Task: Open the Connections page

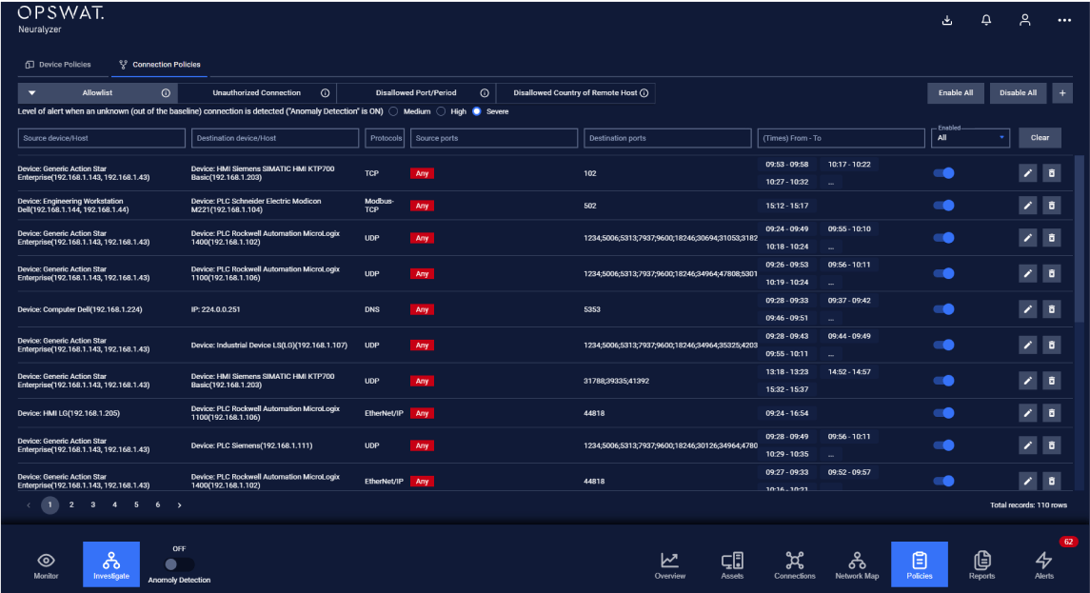Action: [x=795, y=565]
